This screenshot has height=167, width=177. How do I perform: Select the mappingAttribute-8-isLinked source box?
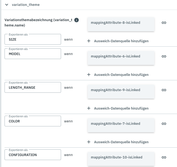tap(121, 24)
